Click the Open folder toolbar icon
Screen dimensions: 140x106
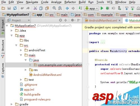point(3,8)
